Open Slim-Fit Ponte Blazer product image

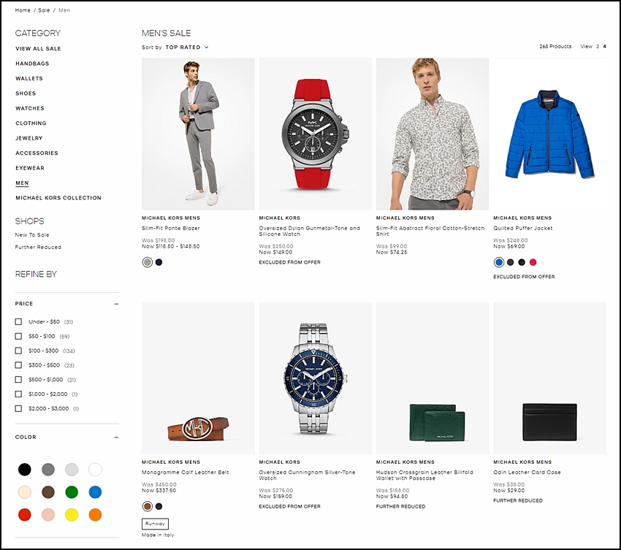[198, 134]
